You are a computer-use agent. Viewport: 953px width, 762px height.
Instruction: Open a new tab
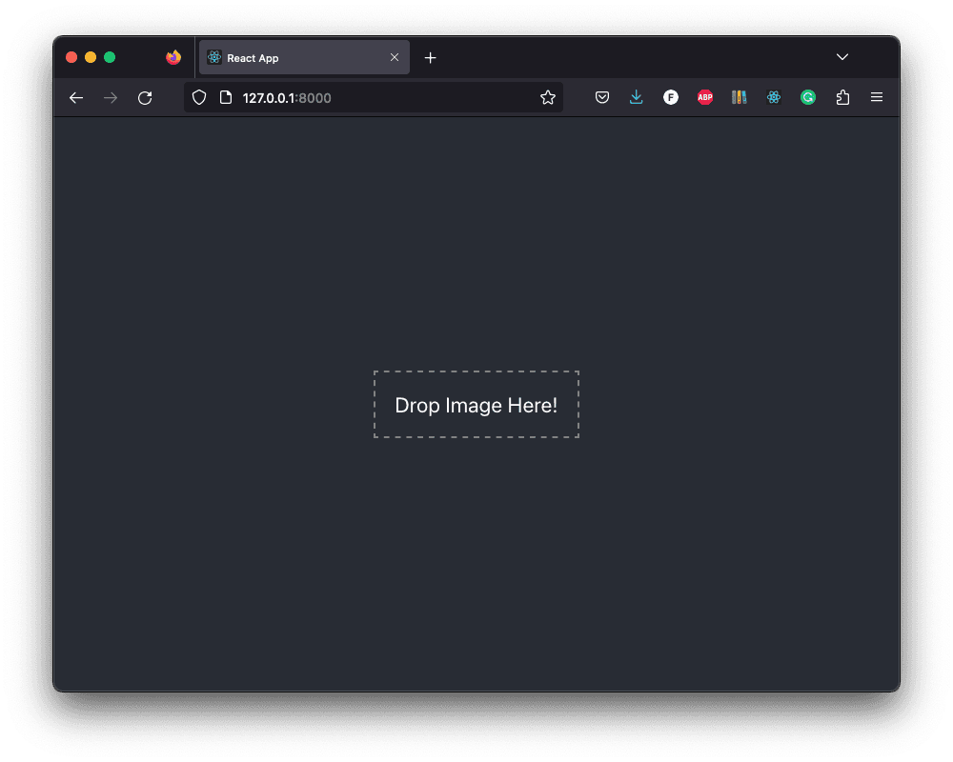pyautogui.click(x=431, y=58)
